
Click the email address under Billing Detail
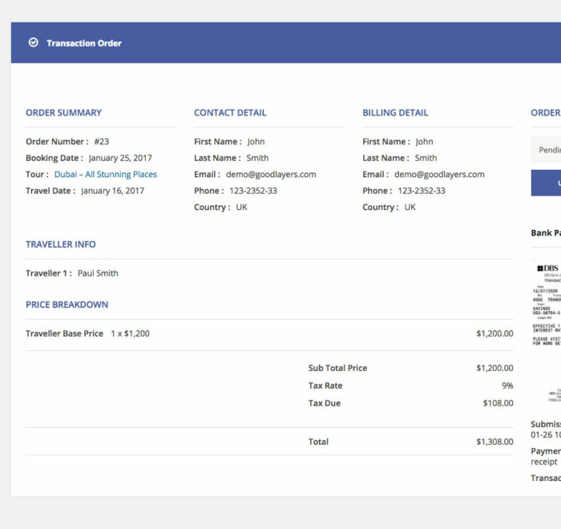click(x=439, y=175)
